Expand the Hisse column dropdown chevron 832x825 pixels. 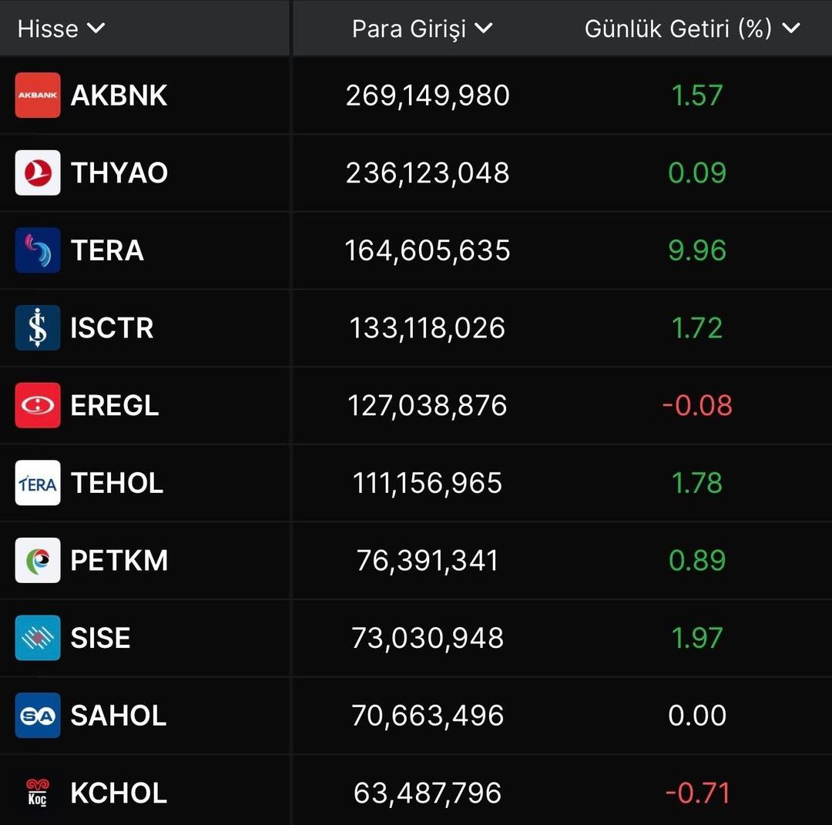(x=96, y=29)
